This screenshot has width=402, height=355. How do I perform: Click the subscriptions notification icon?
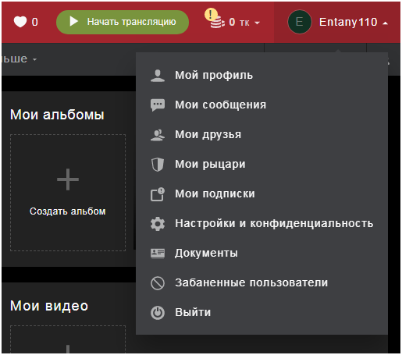158,194
